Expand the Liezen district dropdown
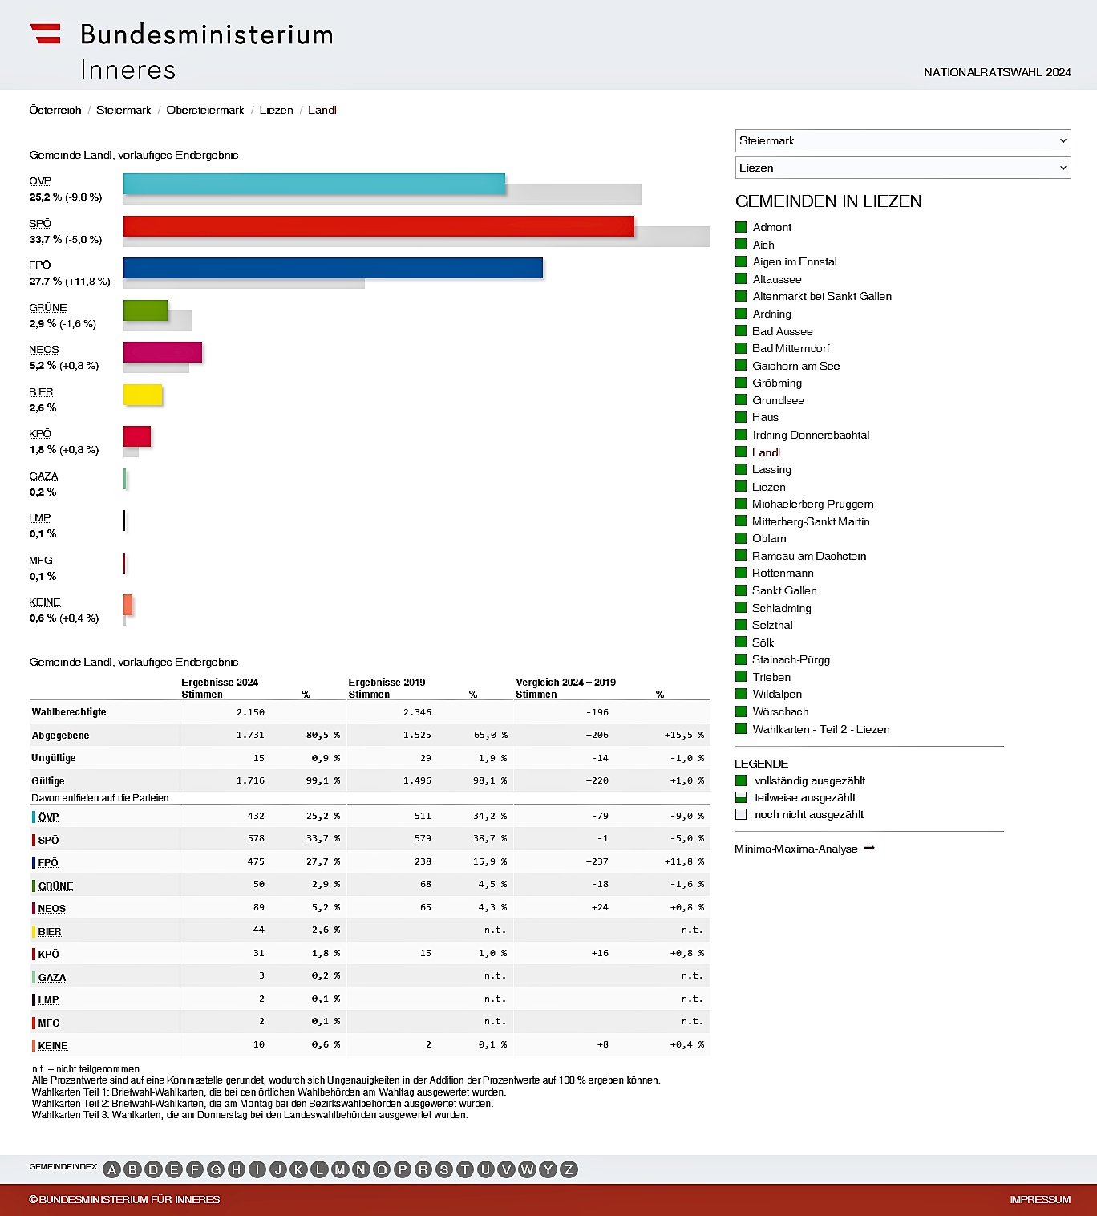 coord(902,168)
